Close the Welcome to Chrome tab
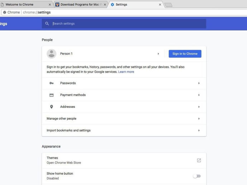 point(50,5)
